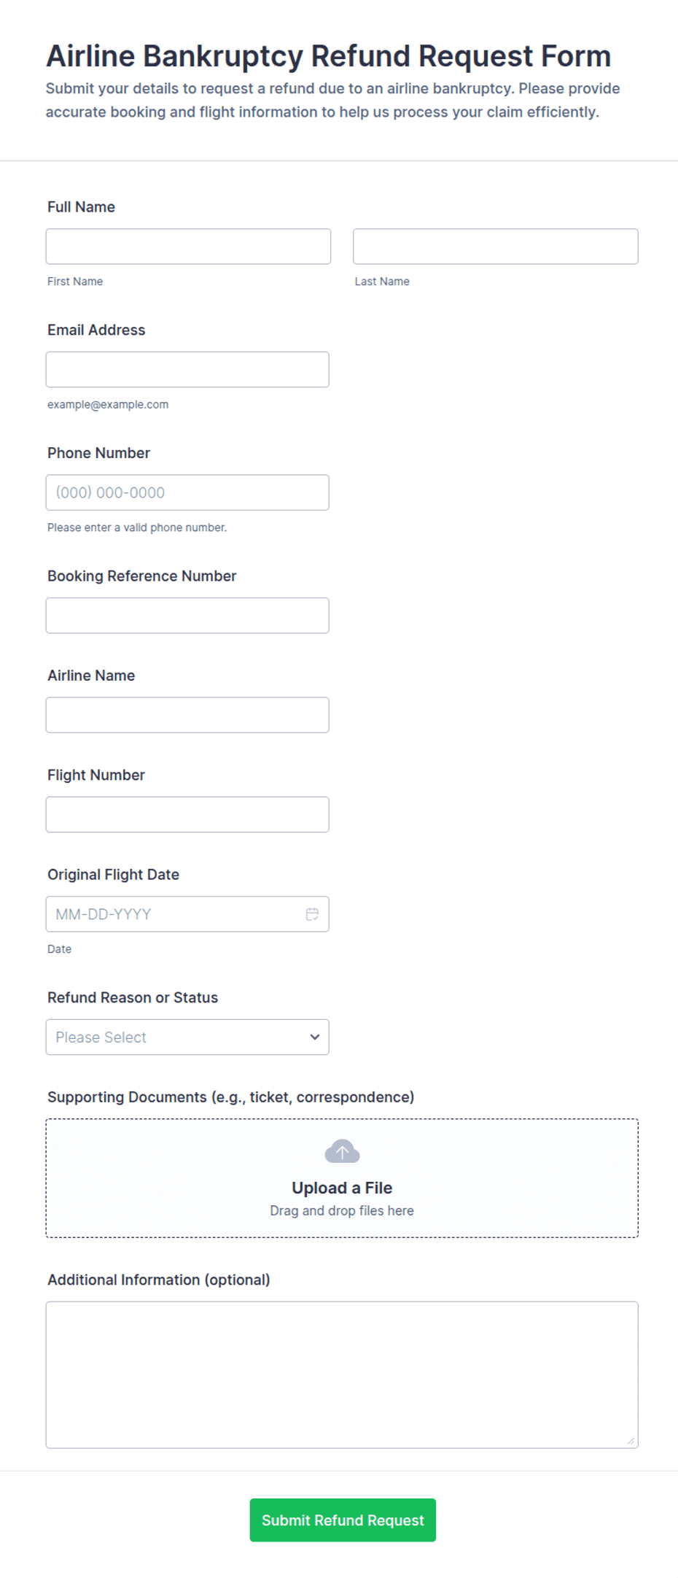Select the Email Address field

point(187,369)
